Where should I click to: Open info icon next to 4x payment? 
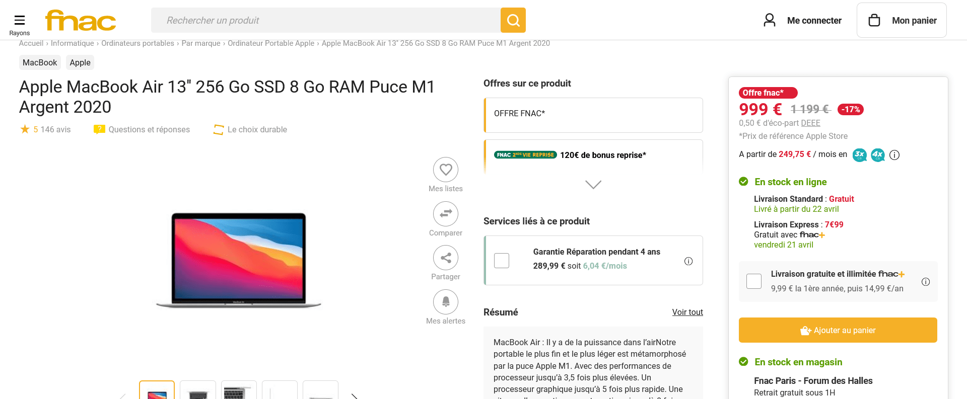click(x=894, y=155)
